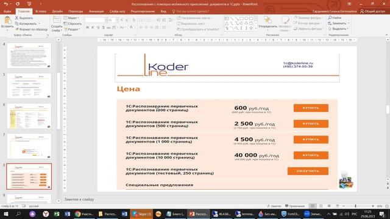This screenshot has width=390, height=219.
Task: Click the Вставить (Paste) clipboard icon
Action: [7, 20]
